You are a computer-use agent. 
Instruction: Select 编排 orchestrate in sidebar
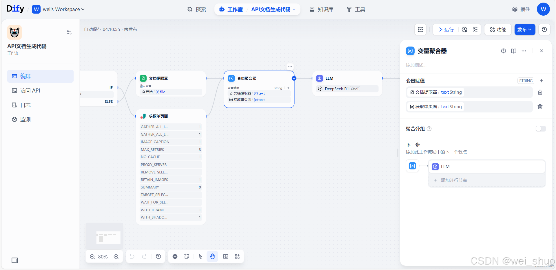click(40, 76)
